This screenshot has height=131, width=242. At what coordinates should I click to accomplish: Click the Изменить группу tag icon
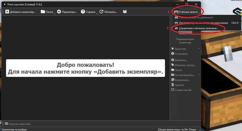tap(173, 65)
